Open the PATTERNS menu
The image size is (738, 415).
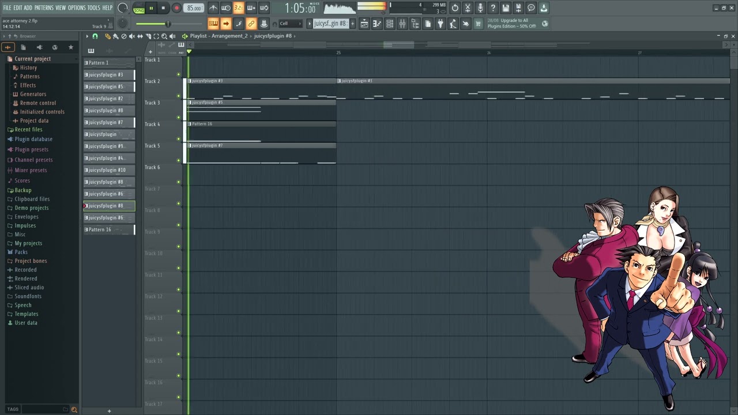44,7
